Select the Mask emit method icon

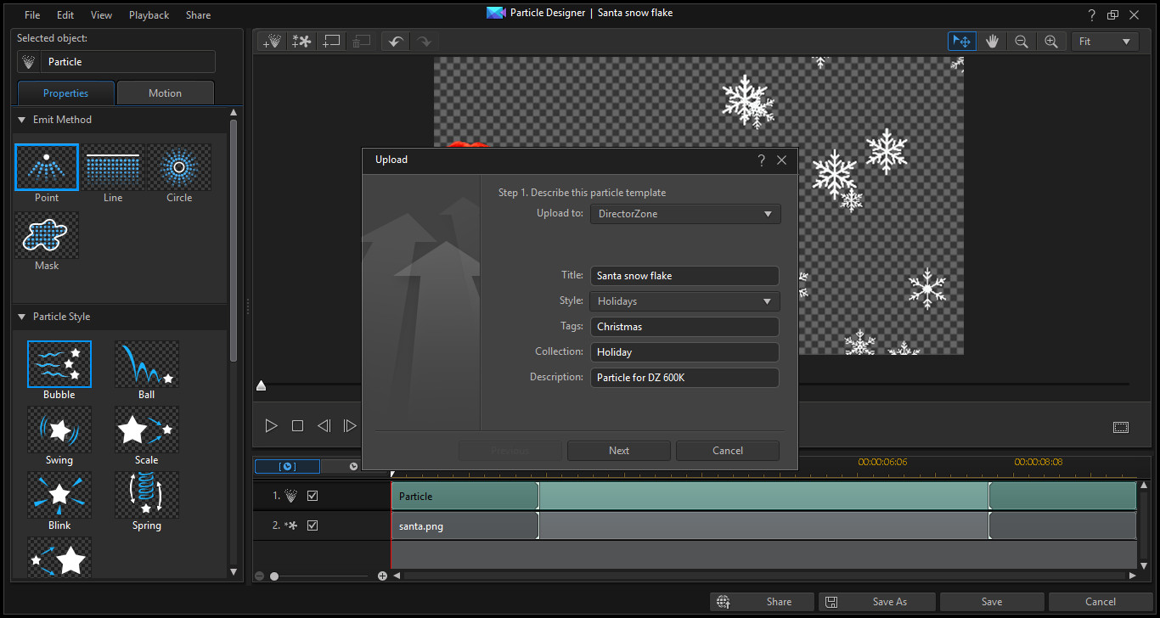(x=47, y=235)
